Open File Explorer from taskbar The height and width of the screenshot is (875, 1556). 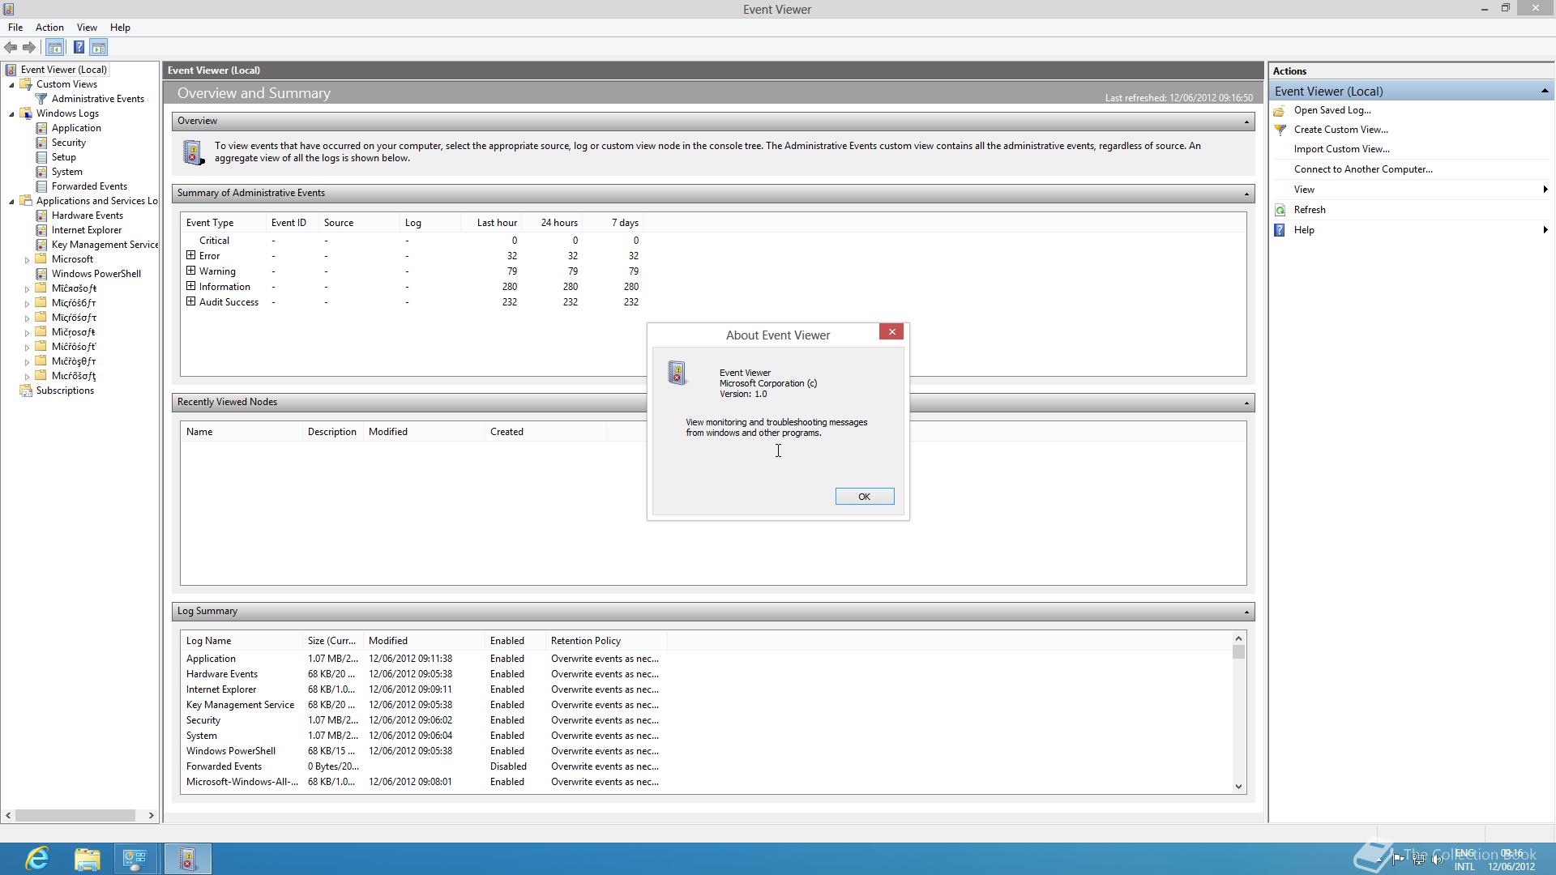pyautogui.click(x=87, y=859)
